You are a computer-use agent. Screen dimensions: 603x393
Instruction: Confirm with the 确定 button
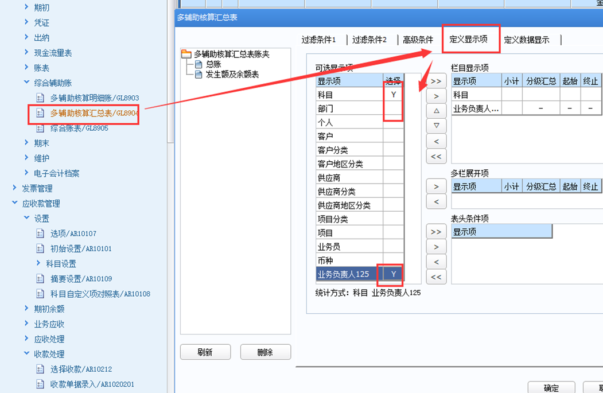pos(551,387)
